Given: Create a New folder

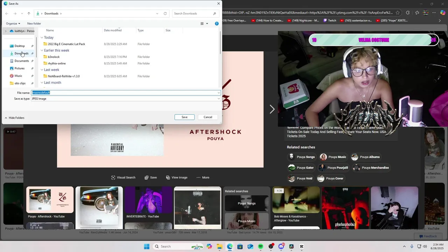Looking at the screenshot, I should (x=34, y=23).
